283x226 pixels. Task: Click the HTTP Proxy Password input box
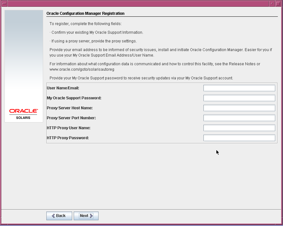239,138
